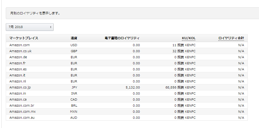Click the 電子書籍のロイヤリティ column header
Image resolution: width=259 pixels, height=128 pixels.
point(122,38)
